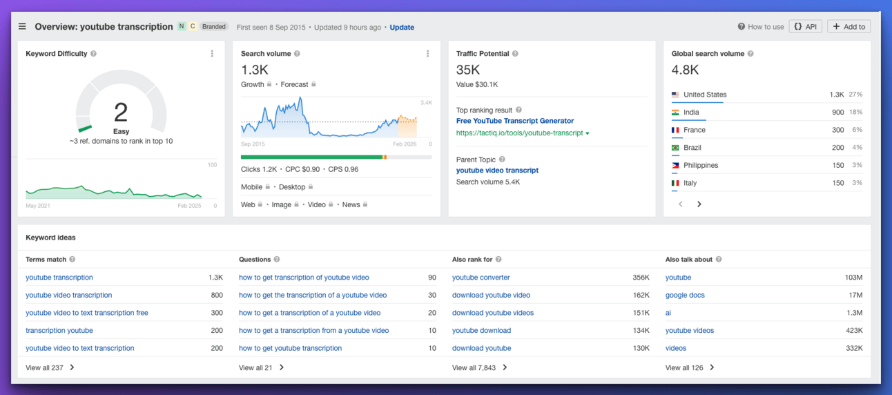Click the lock icon next to Growth
892x395 pixels.
click(270, 84)
